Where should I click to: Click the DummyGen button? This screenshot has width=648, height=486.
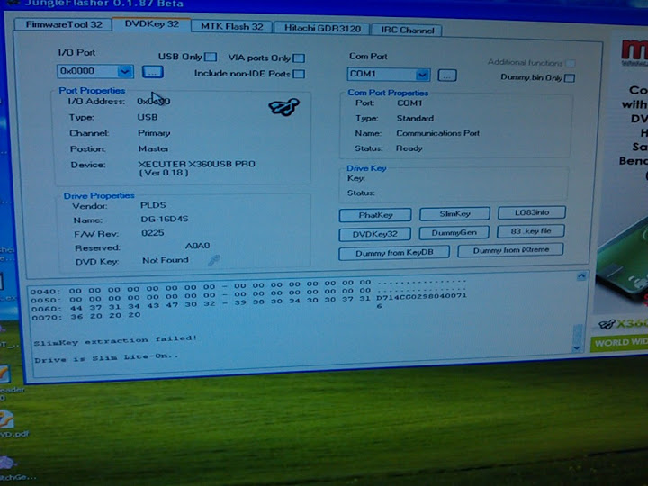454,233
